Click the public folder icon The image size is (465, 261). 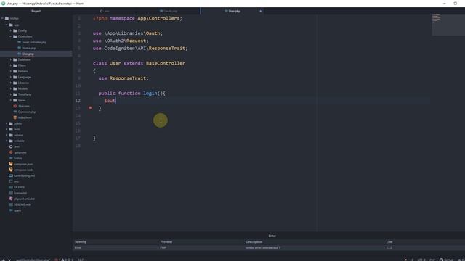click(x=11, y=123)
